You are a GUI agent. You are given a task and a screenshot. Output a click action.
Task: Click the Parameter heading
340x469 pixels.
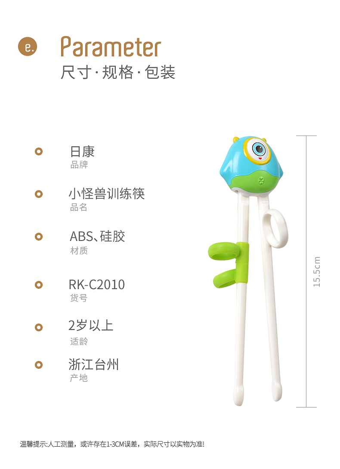click(x=111, y=47)
